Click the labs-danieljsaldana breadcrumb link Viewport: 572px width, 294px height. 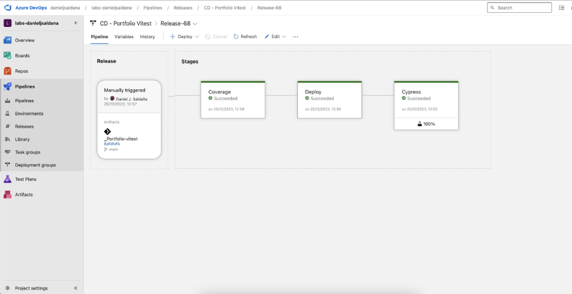click(x=112, y=7)
